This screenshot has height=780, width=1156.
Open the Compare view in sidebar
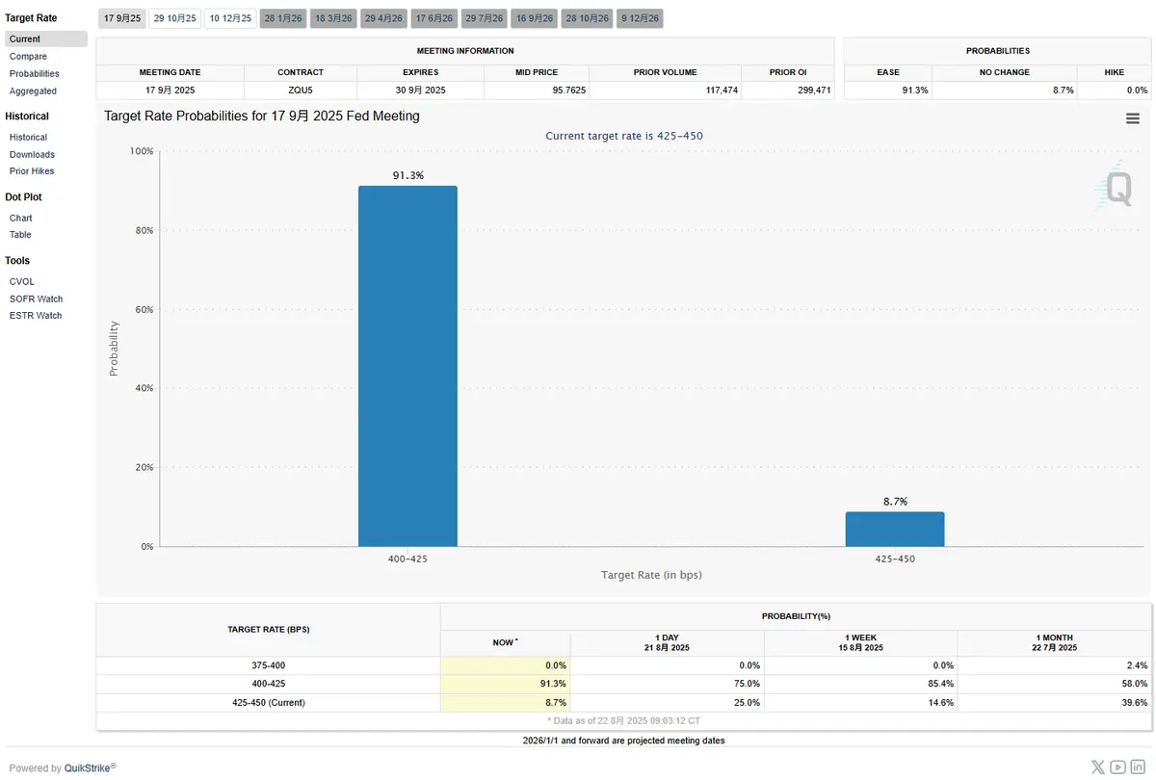click(28, 57)
